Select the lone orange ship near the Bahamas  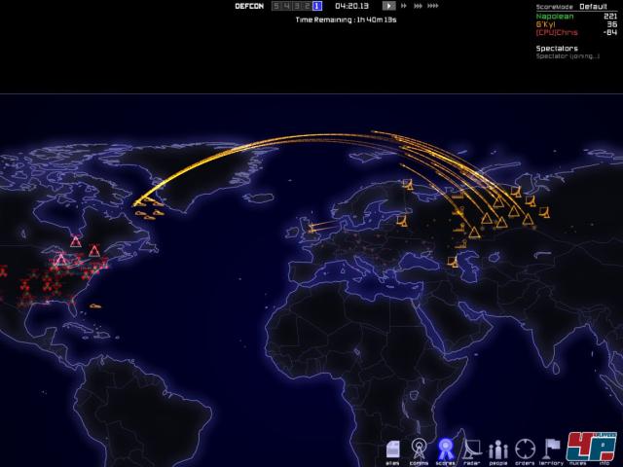click(x=95, y=305)
